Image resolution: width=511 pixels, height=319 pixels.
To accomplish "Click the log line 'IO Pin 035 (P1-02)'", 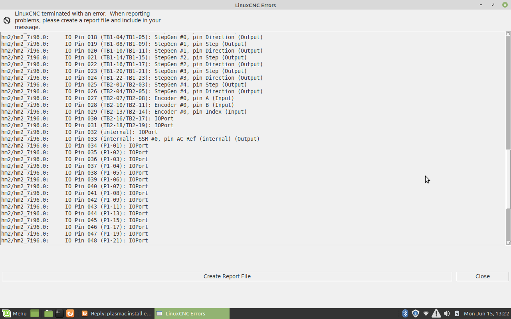I will click(75, 152).
